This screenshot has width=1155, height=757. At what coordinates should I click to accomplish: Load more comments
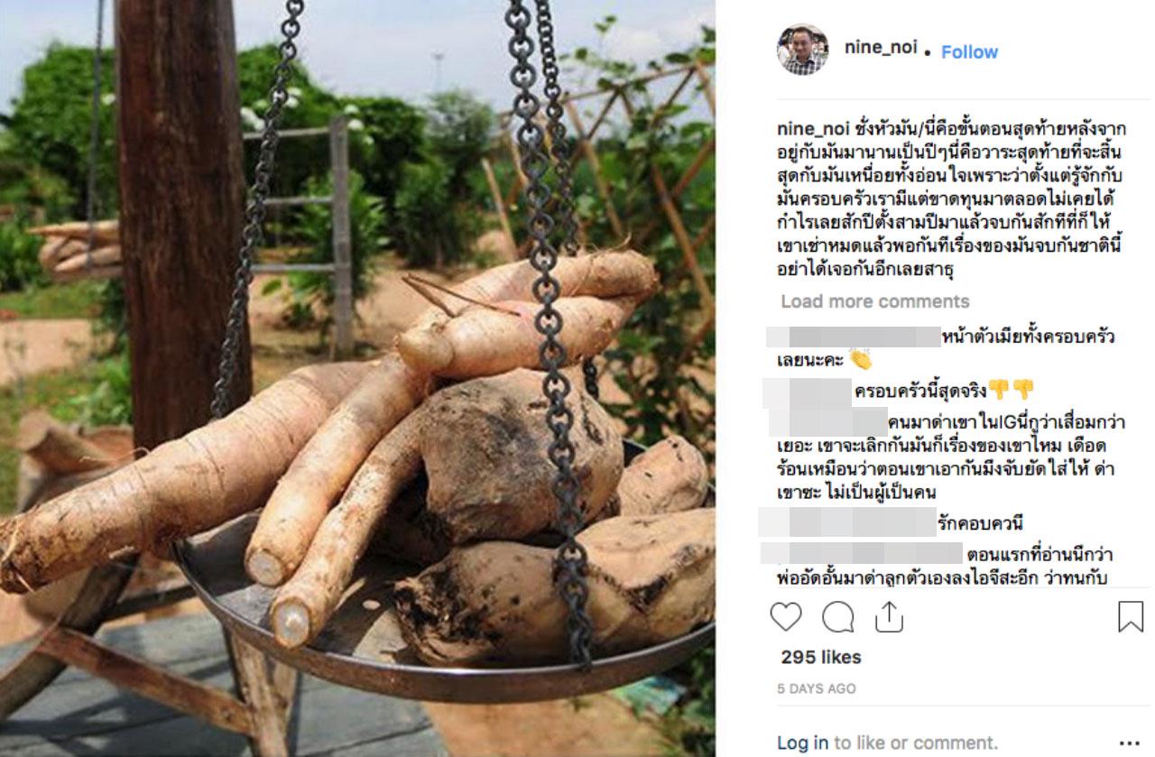coord(875,301)
